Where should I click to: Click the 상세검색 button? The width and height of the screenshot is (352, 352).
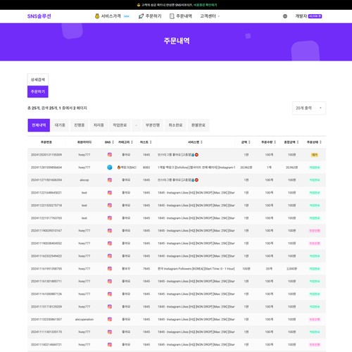point(38,80)
